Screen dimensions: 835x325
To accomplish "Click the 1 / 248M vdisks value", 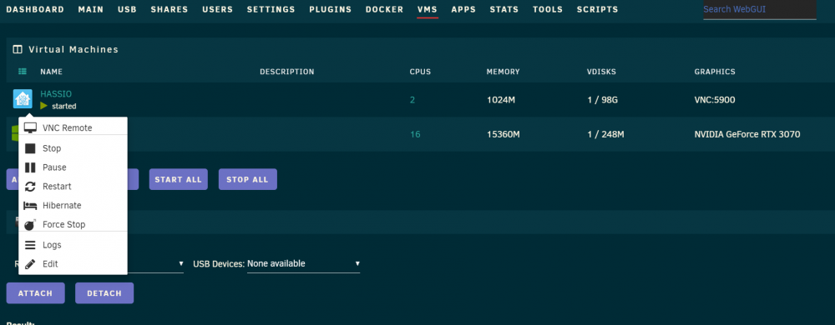I will pos(605,134).
